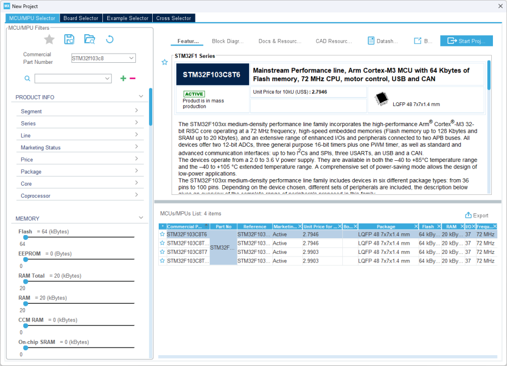Expand the Price filter
The image size is (507, 366).
tap(136, 159)
